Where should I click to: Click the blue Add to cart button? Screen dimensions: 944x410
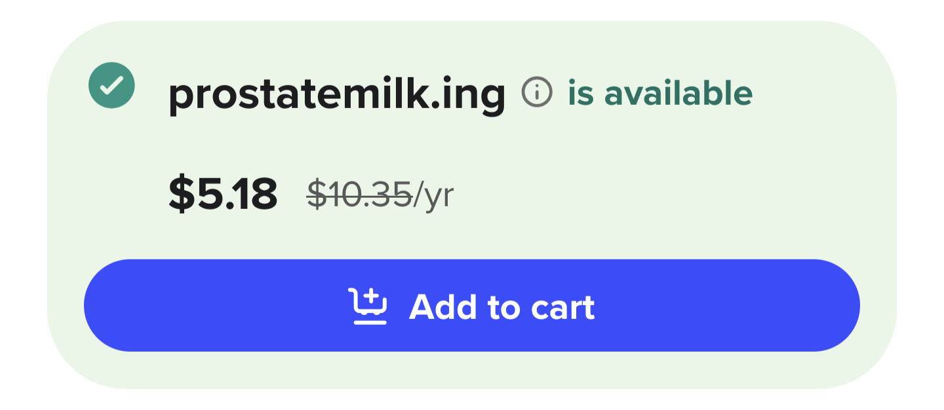pos(471,305)
